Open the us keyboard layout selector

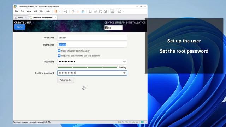click(x=113, y=28)
